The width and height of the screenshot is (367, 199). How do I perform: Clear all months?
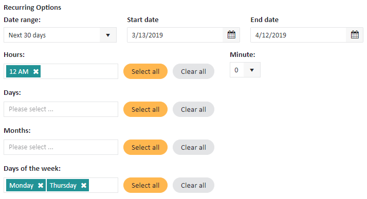pyautogui.click(x=193, y=147)
